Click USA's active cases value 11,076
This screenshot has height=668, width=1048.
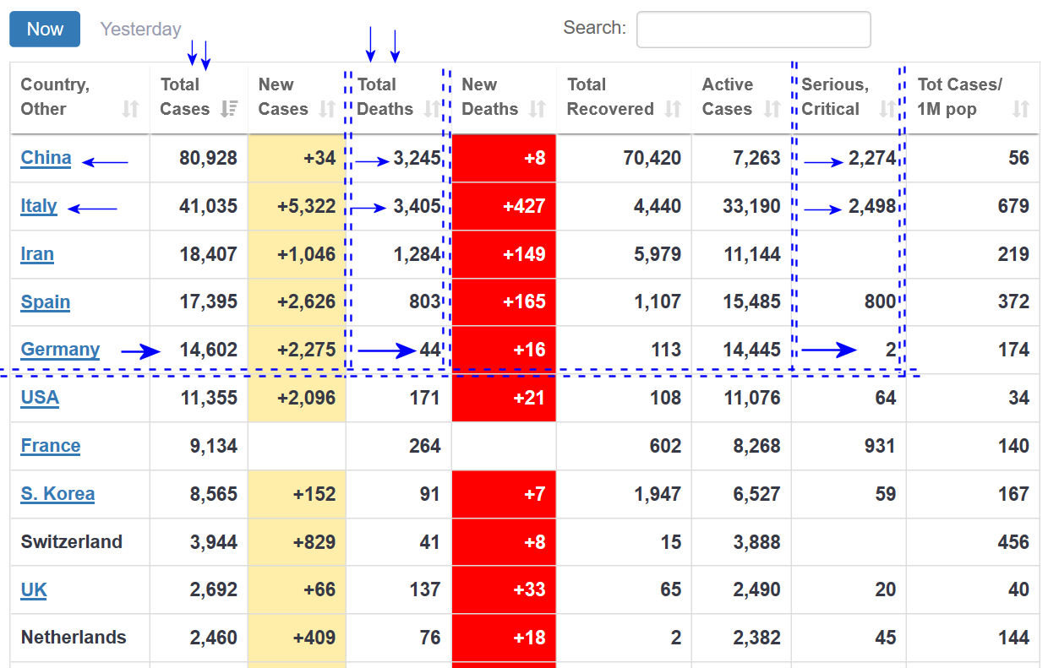coord(751,398)
